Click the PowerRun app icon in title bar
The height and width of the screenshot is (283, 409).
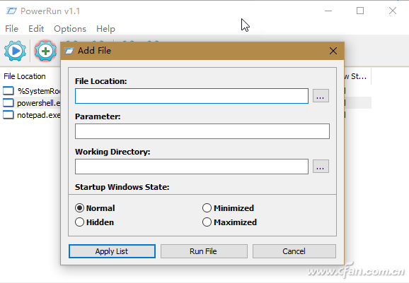tap(11, 11)
